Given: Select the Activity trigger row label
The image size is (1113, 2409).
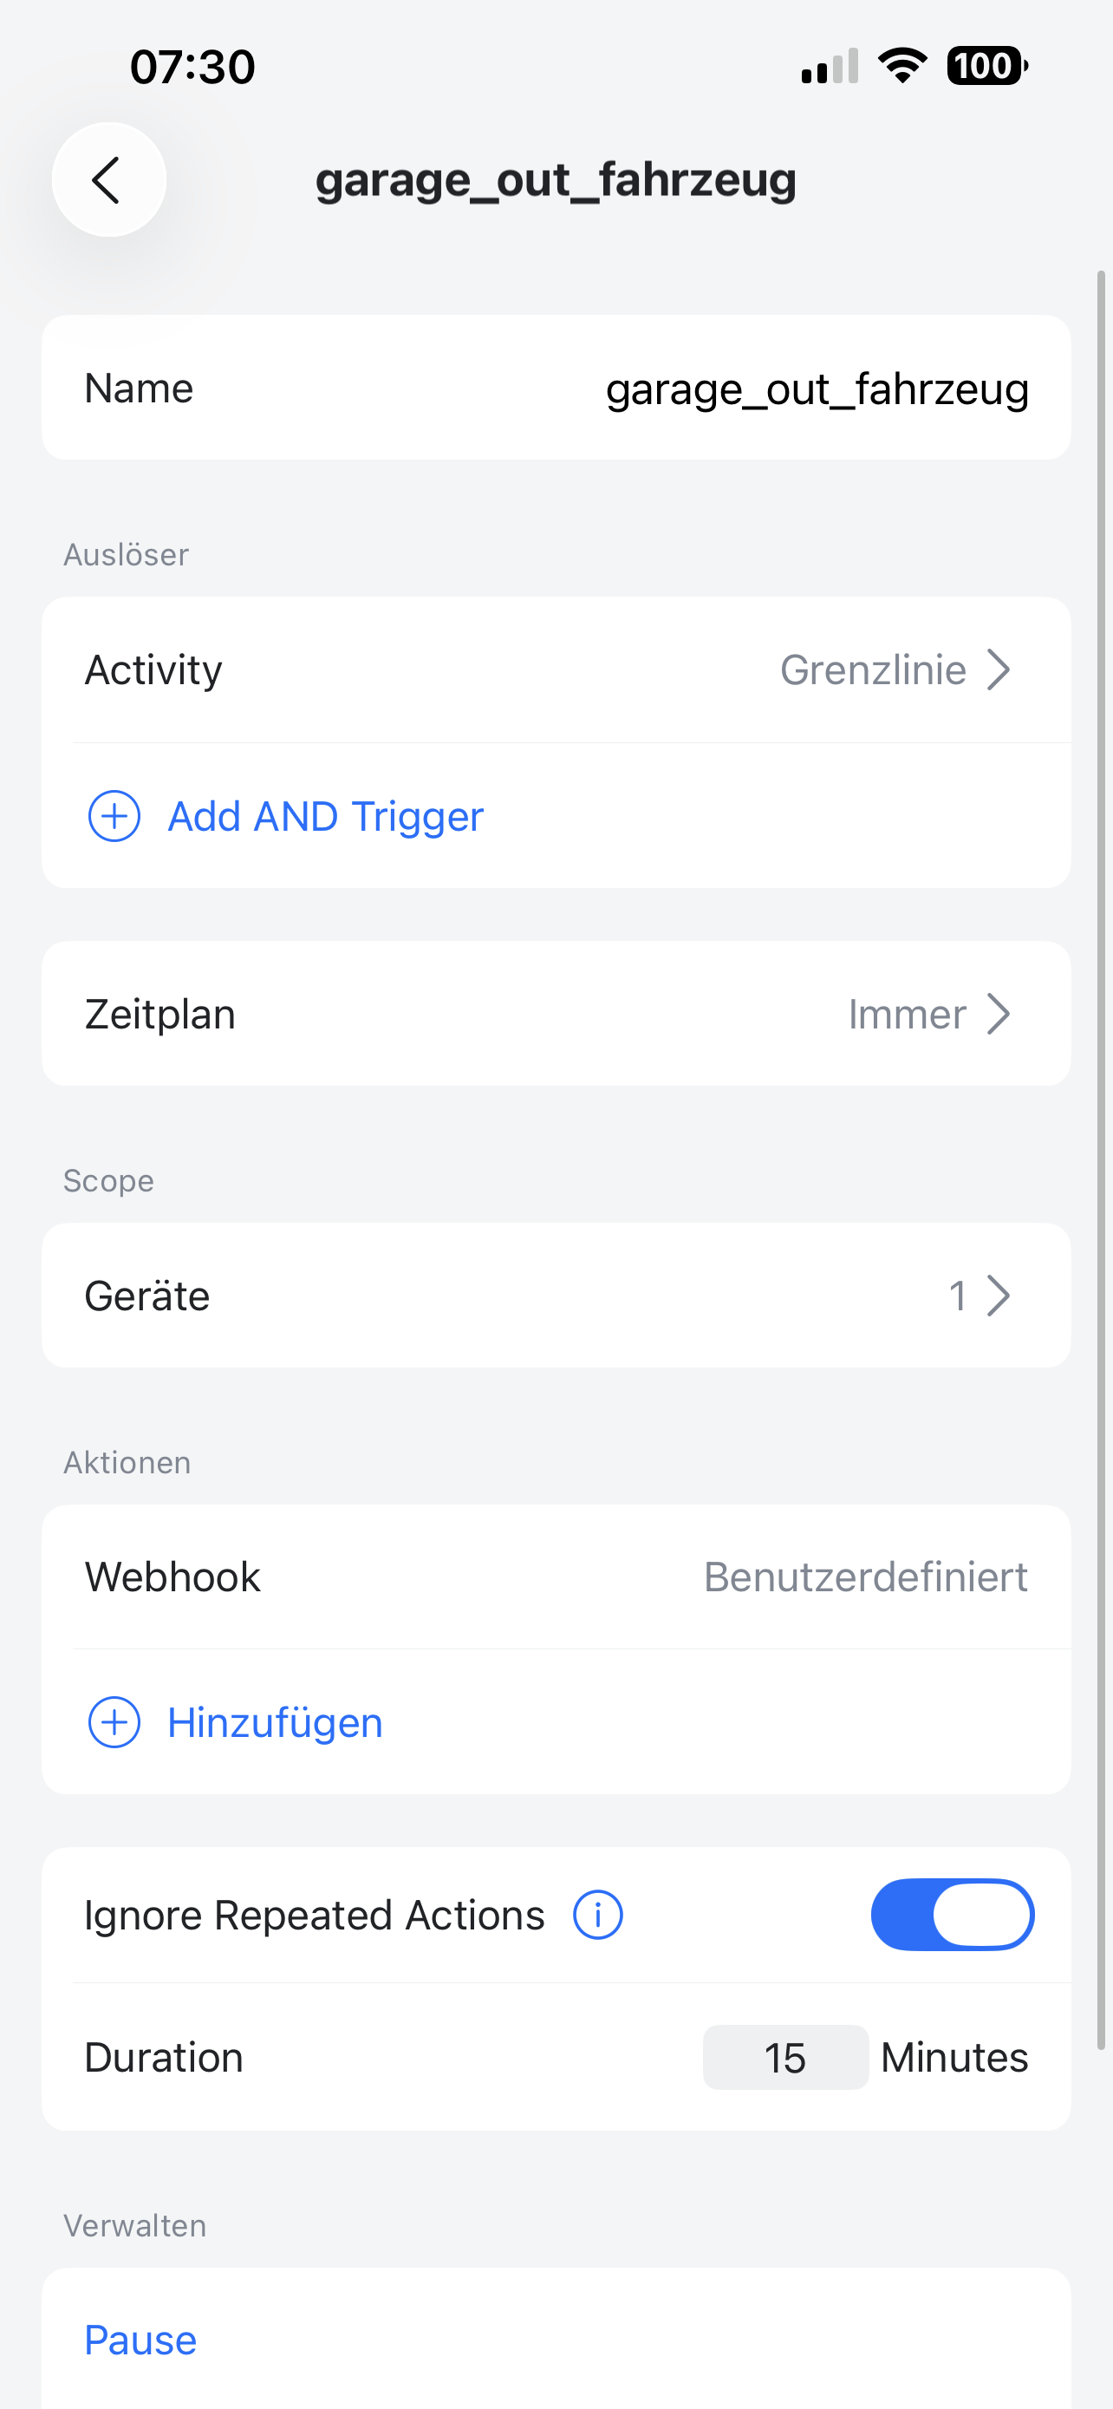Looking at the screenshot, I should (x=153, y=669).
